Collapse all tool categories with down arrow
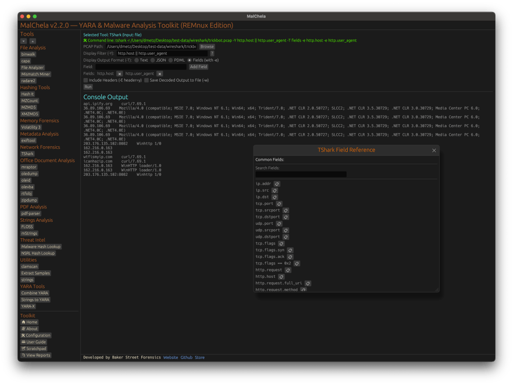Image resolution: width=513 pixels, height=385 pixels. click(24, 41)
